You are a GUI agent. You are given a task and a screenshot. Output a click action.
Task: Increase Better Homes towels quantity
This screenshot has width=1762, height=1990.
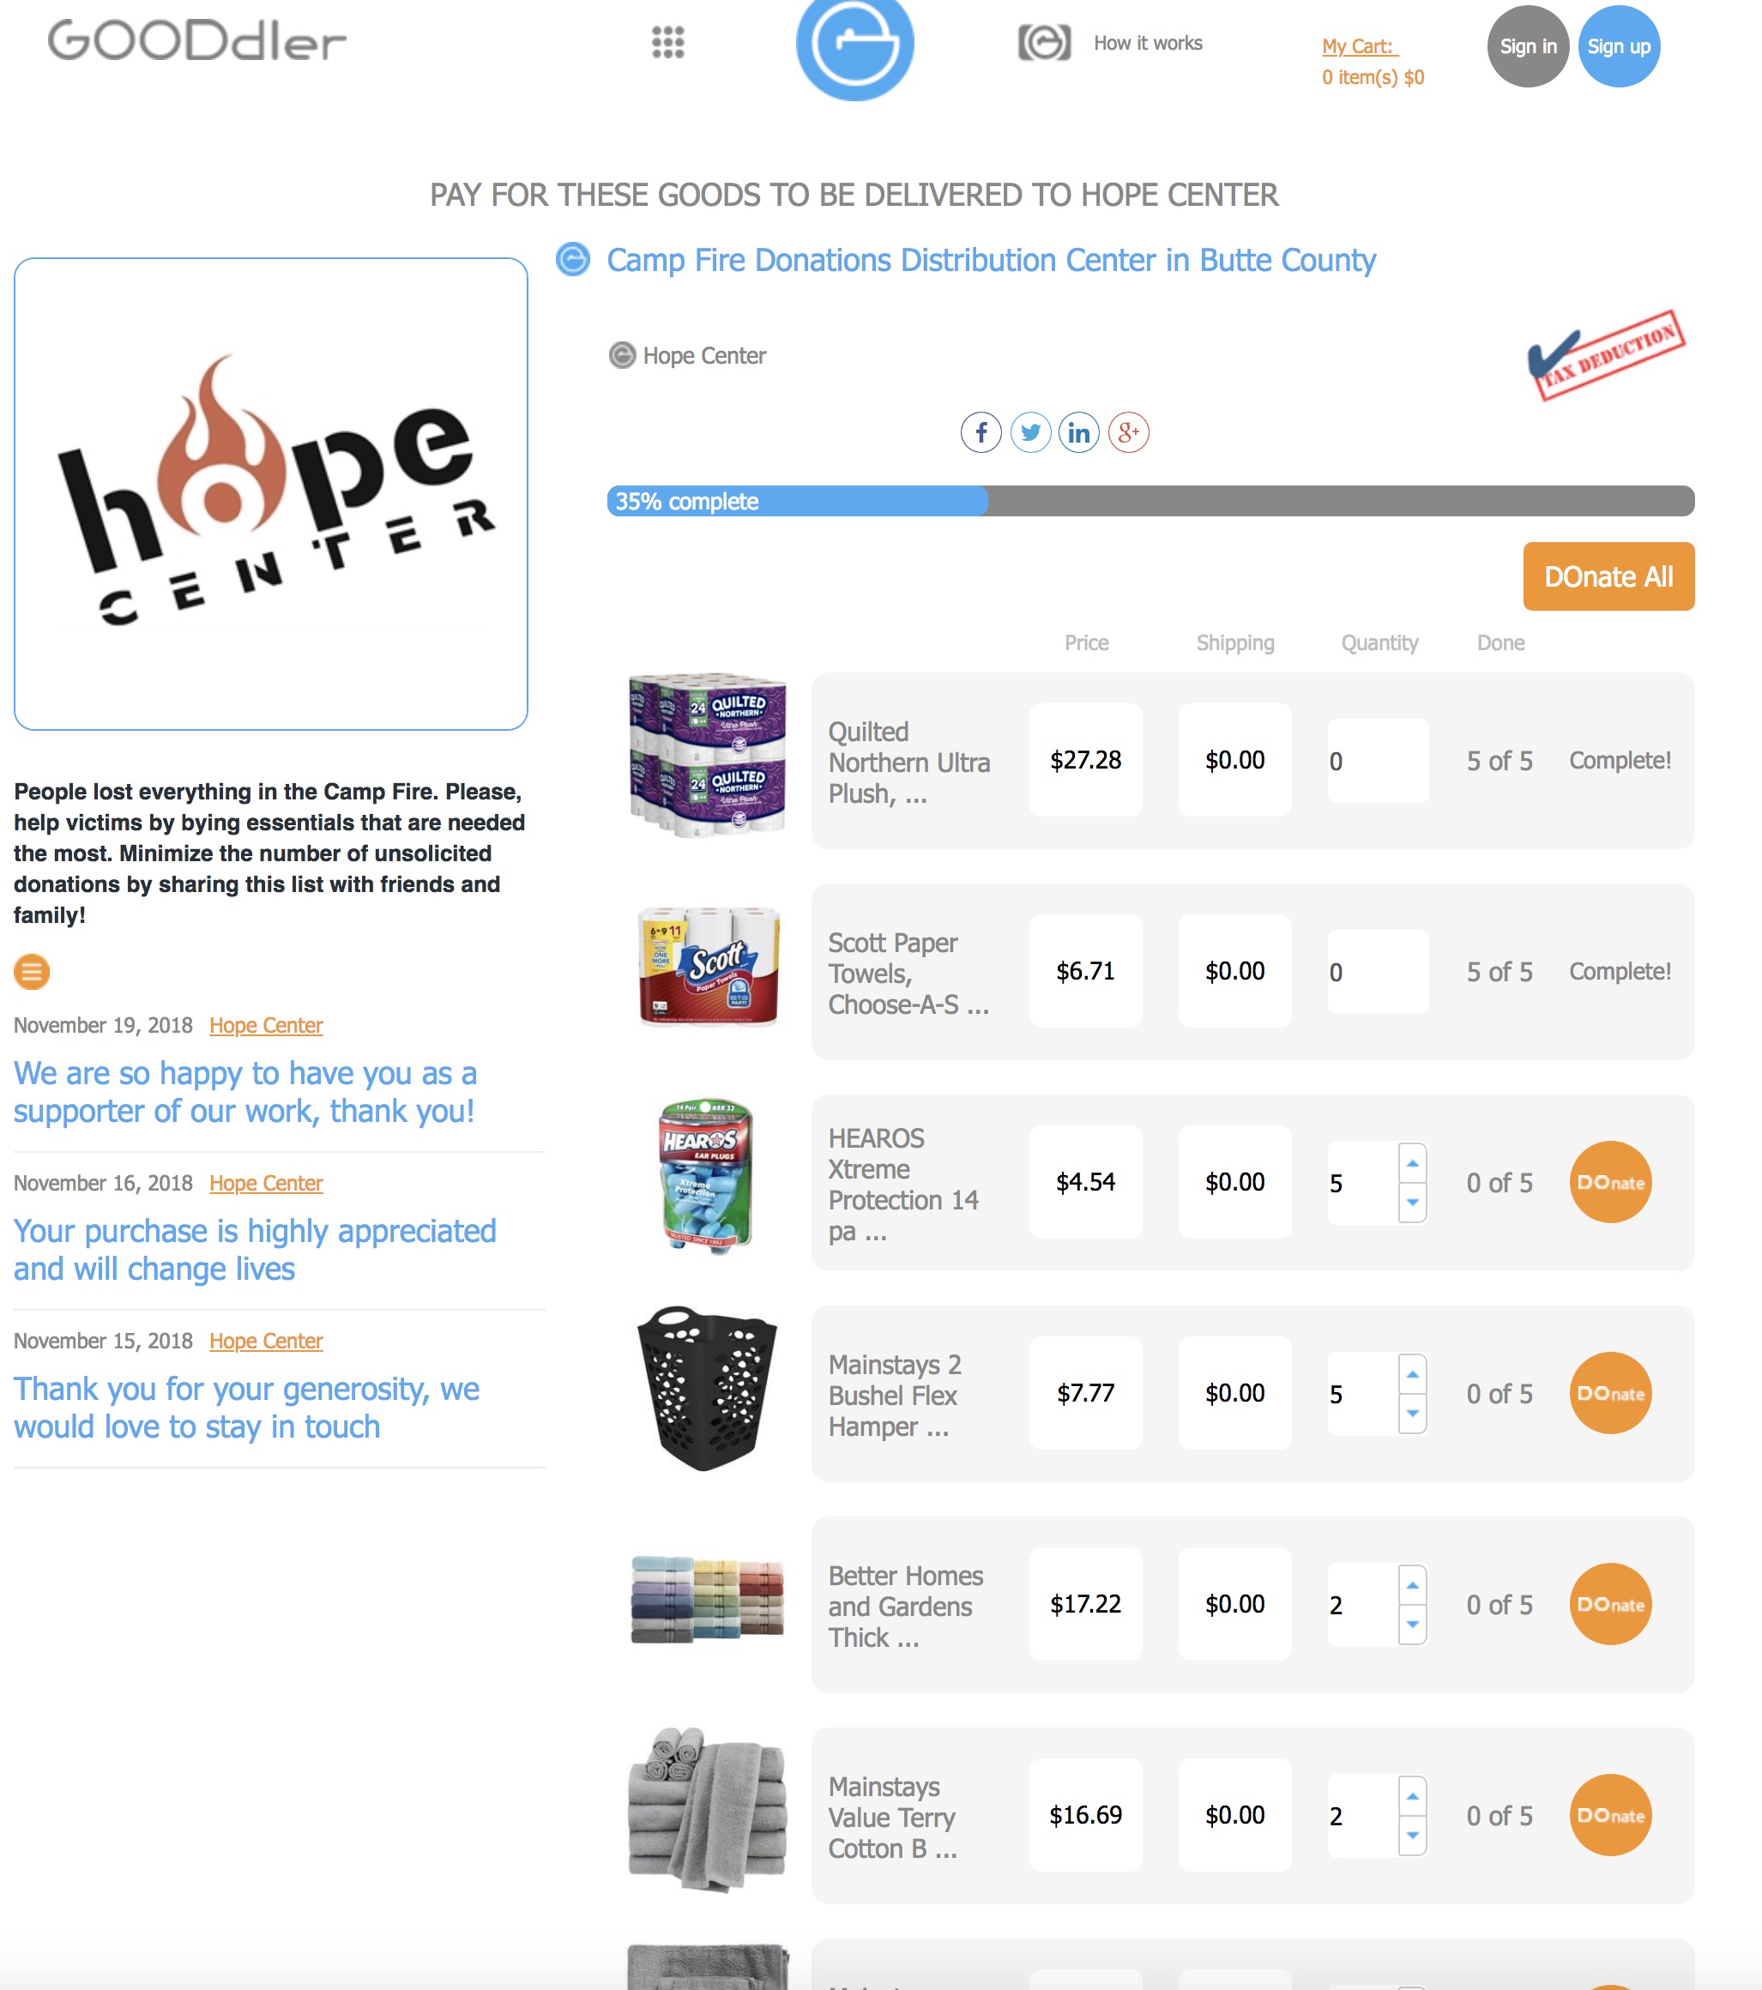click(x=1413, y=1585)
